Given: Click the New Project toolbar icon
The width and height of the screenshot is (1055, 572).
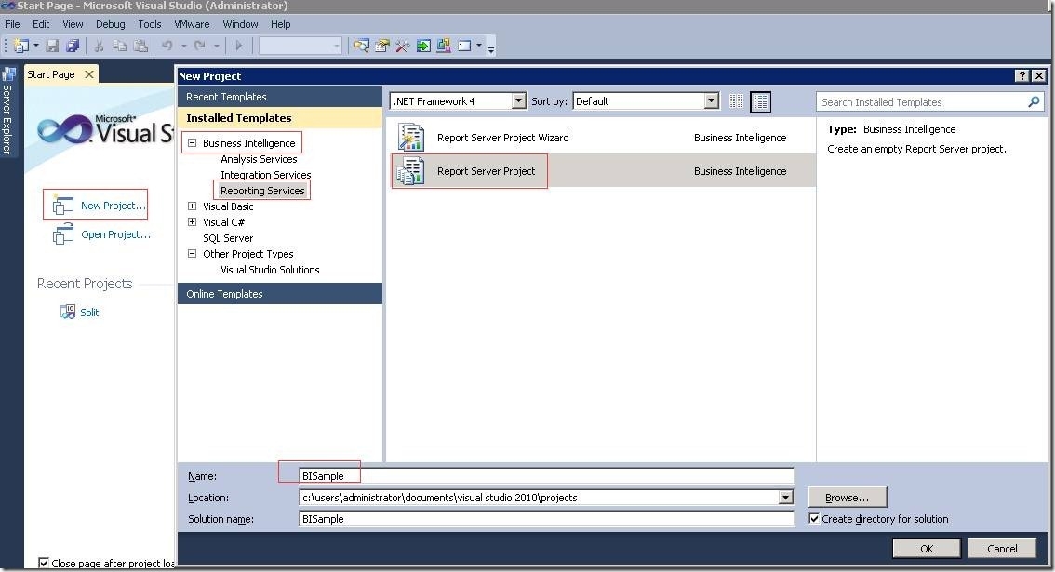Looking at the screenshot, I should point(21,46).
